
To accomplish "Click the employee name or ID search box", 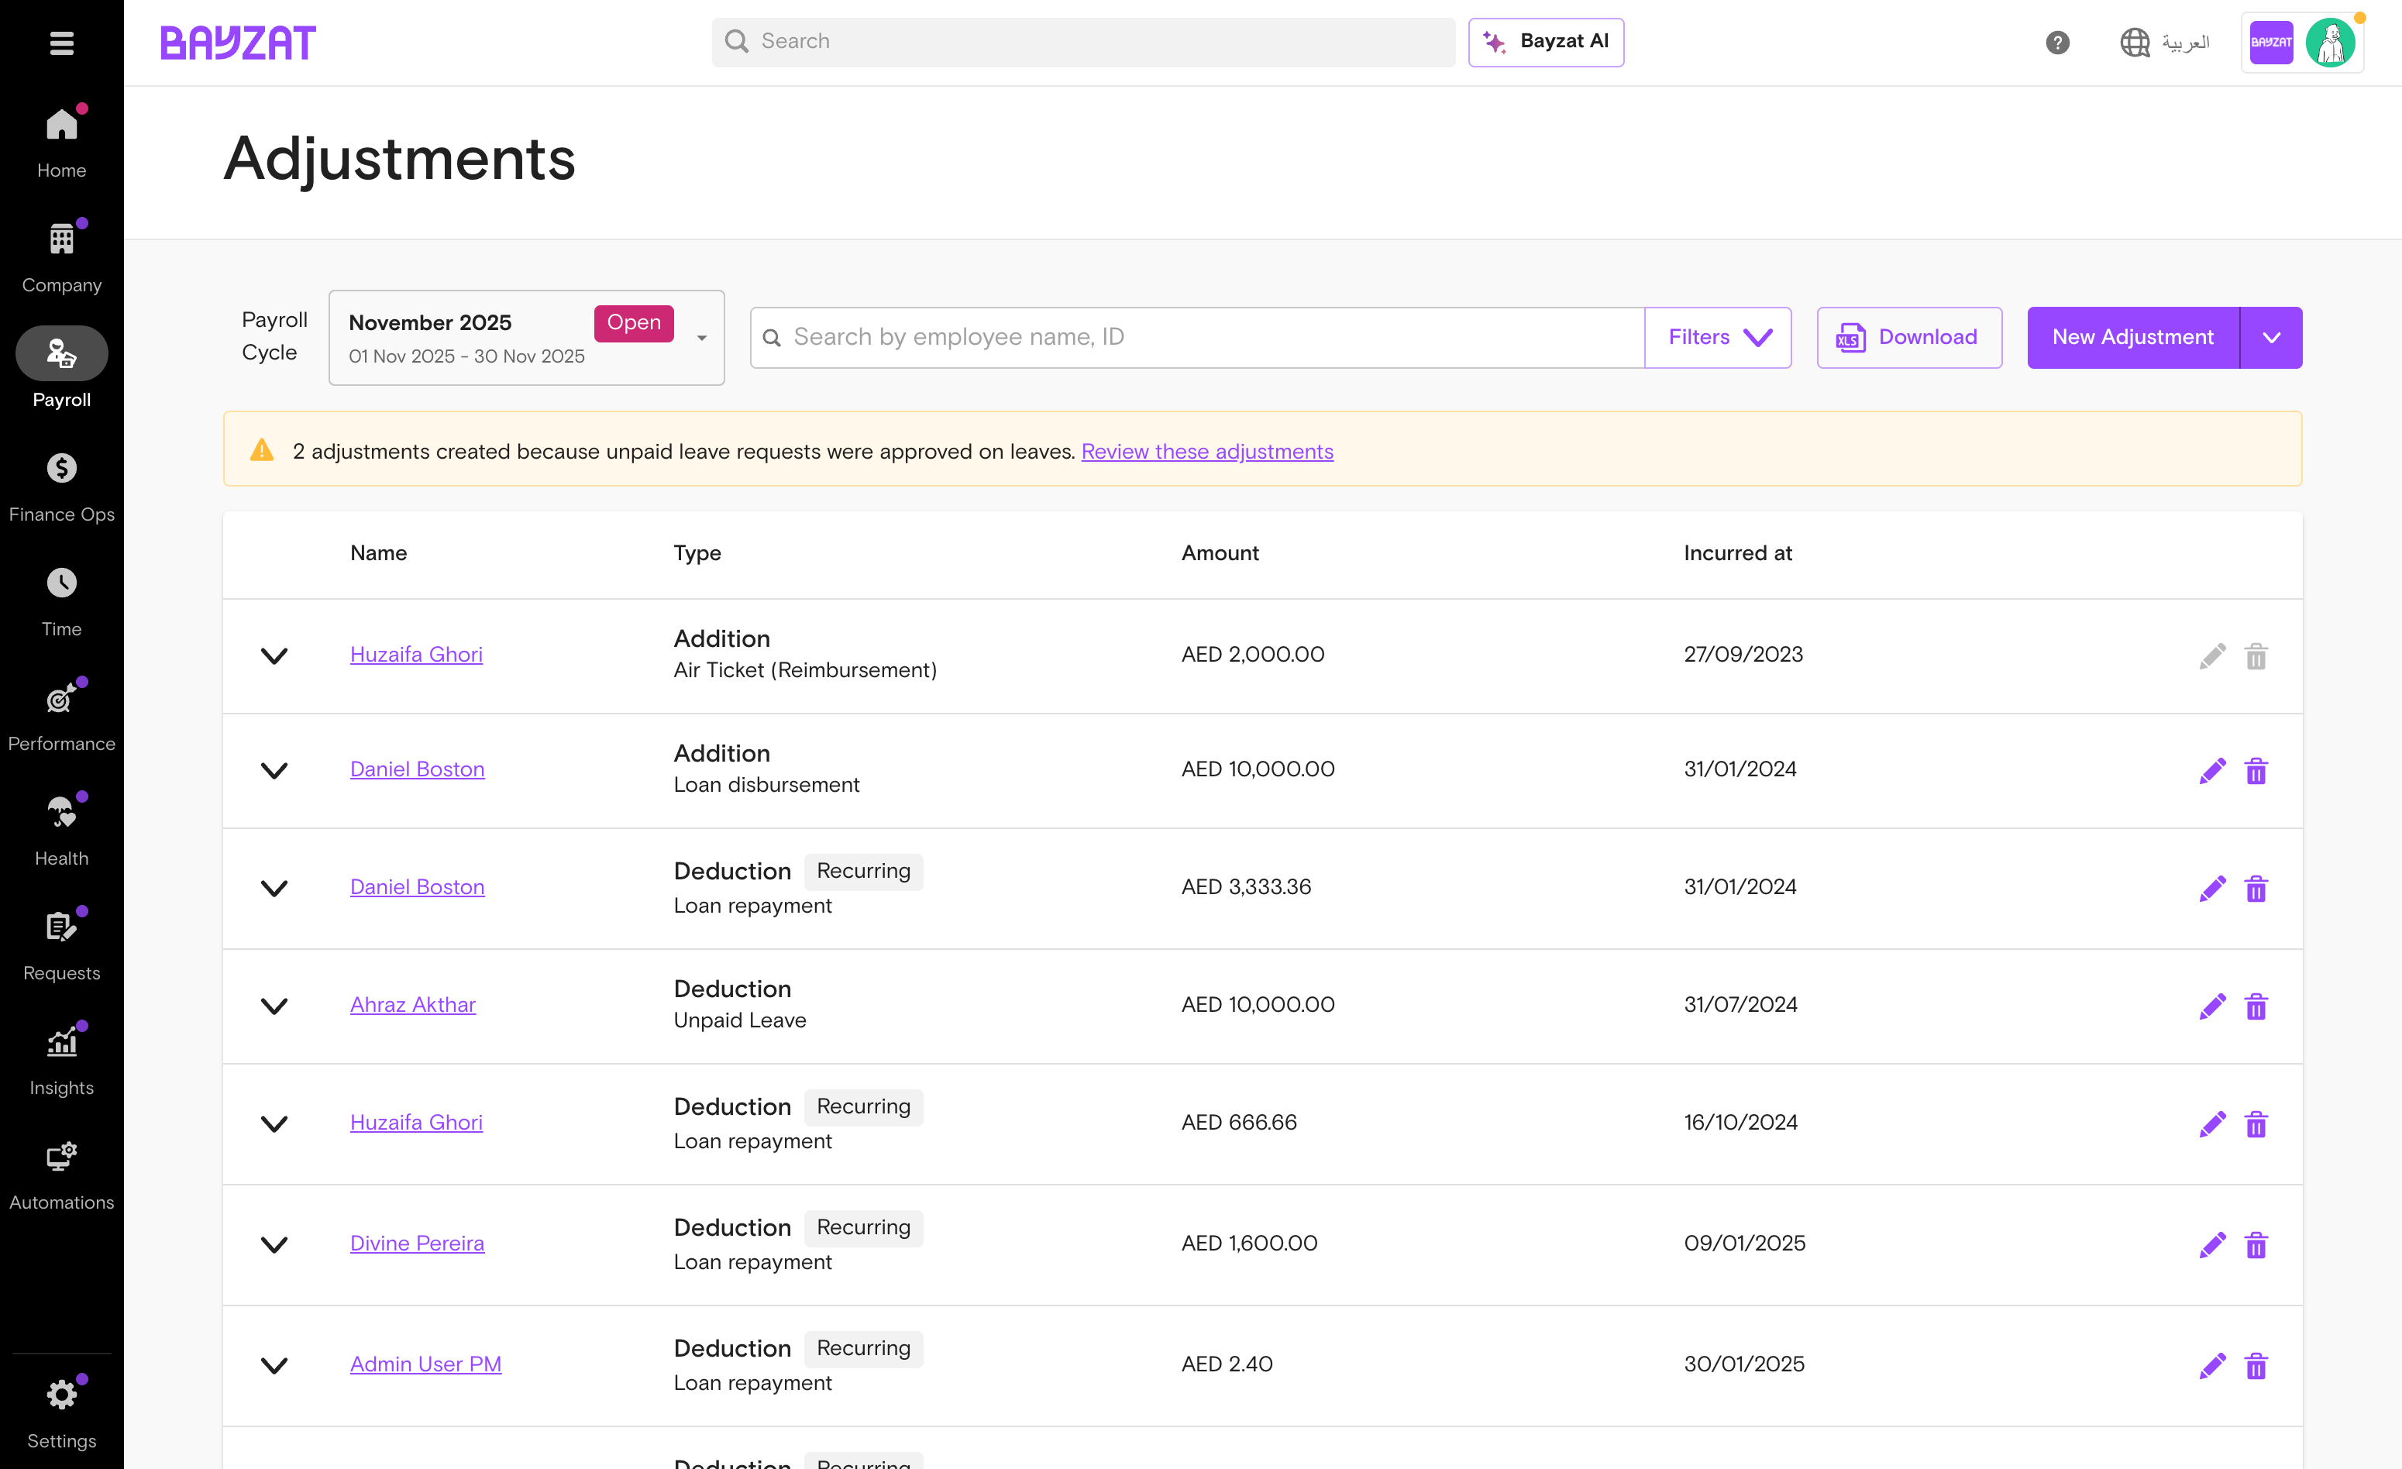I will (x=1197, y=337).
